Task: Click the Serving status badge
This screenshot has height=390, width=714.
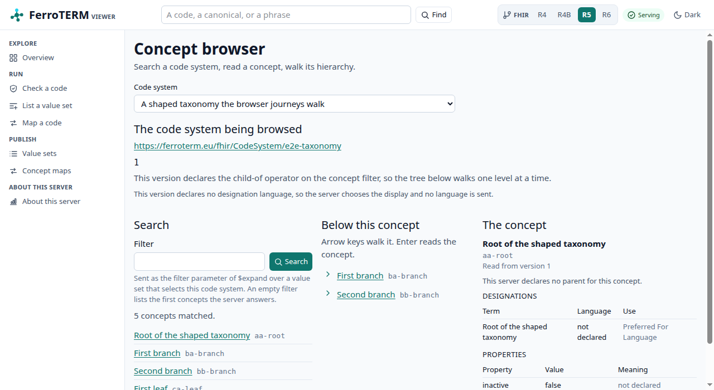Action: [x=643, y=15]
